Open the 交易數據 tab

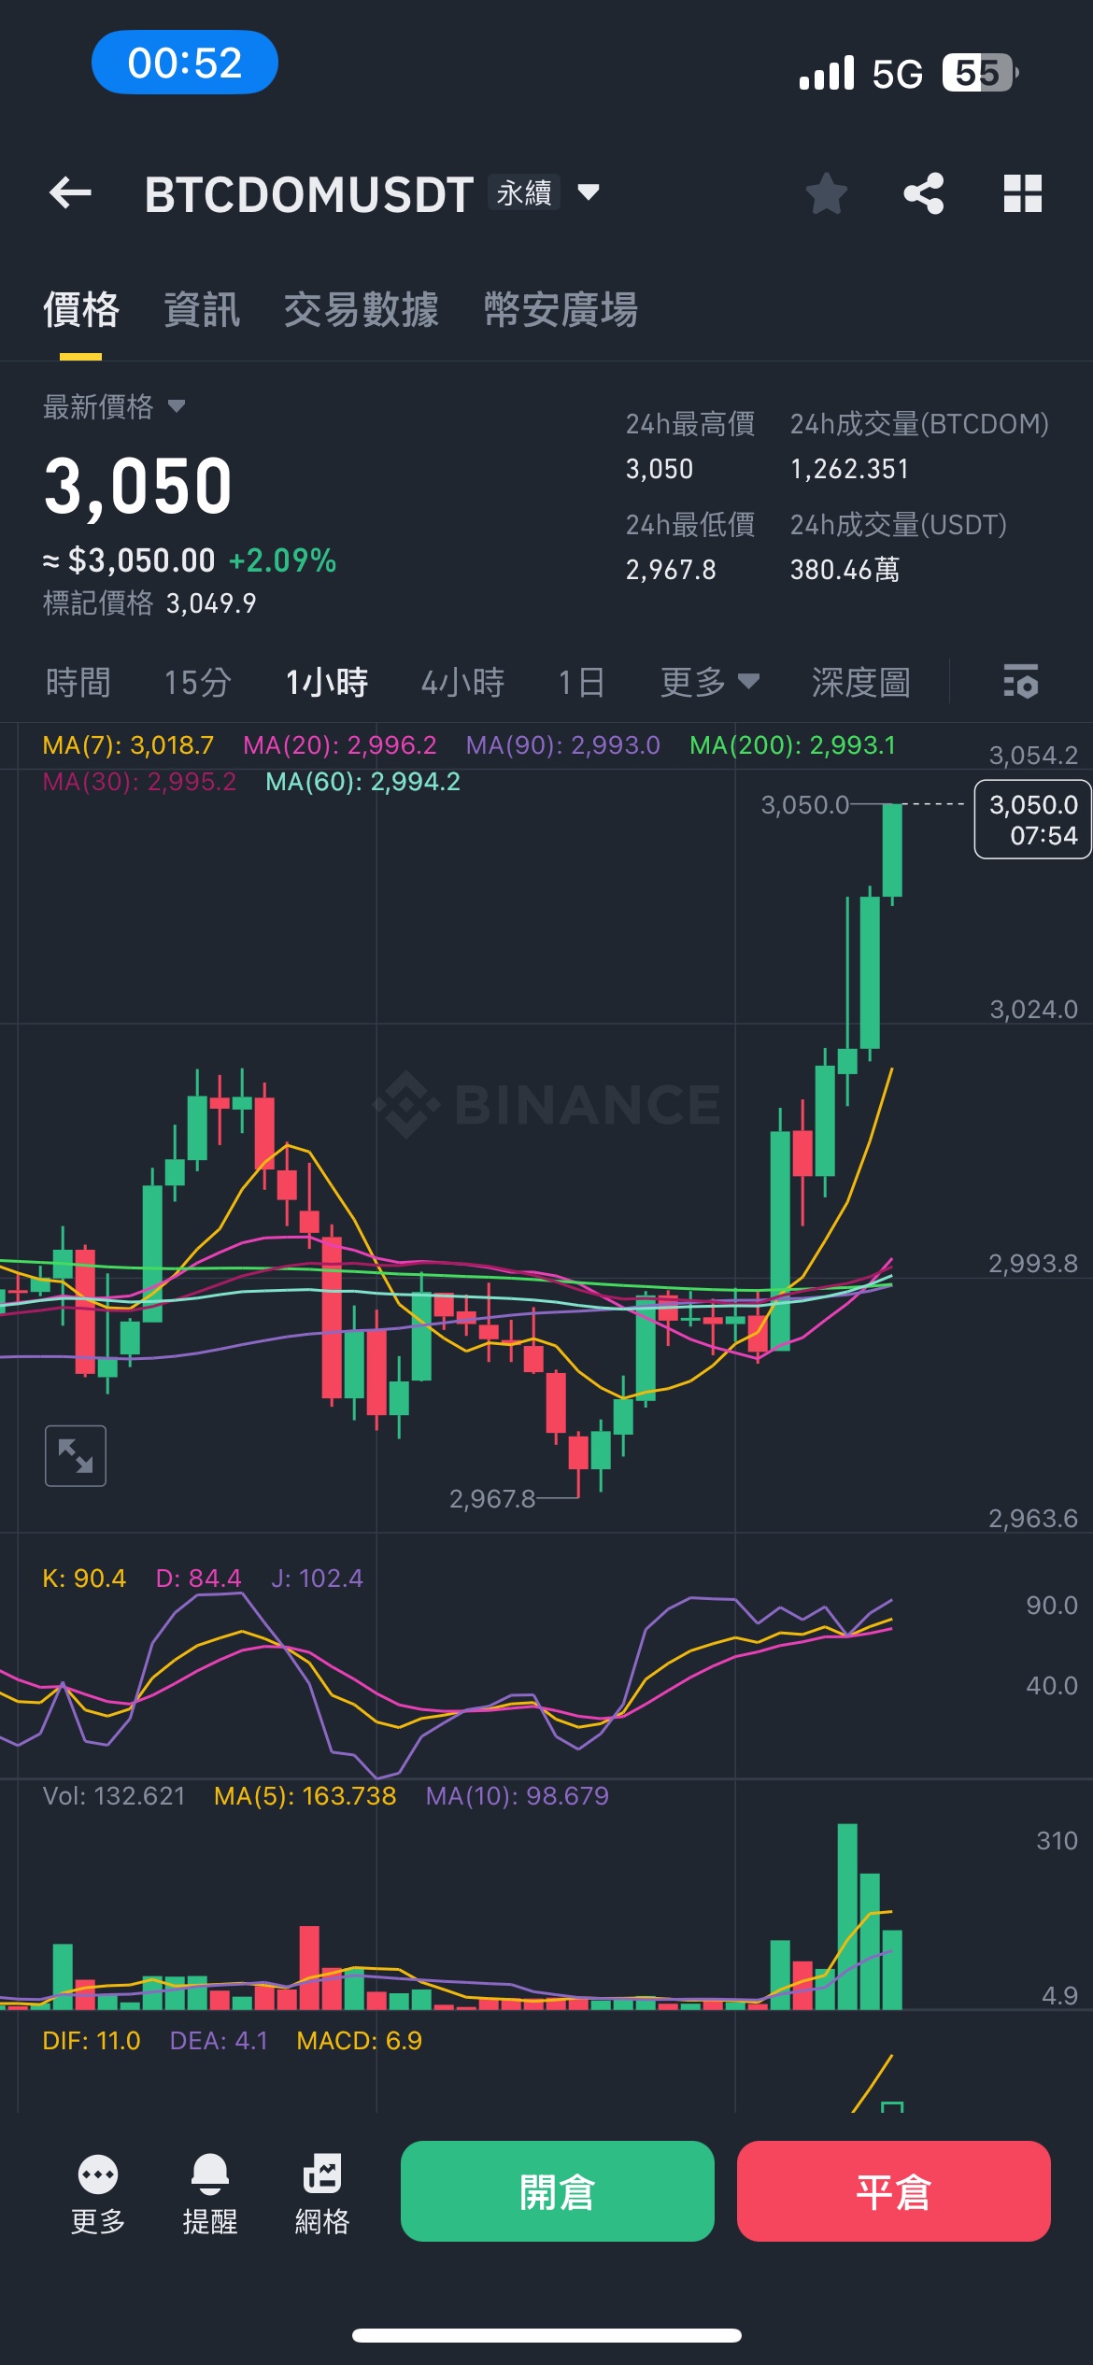coord(362,310)
